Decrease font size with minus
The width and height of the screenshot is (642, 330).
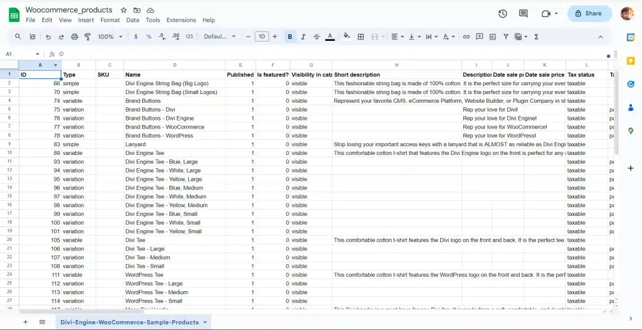pyautogui.click(x=248, y=37)
